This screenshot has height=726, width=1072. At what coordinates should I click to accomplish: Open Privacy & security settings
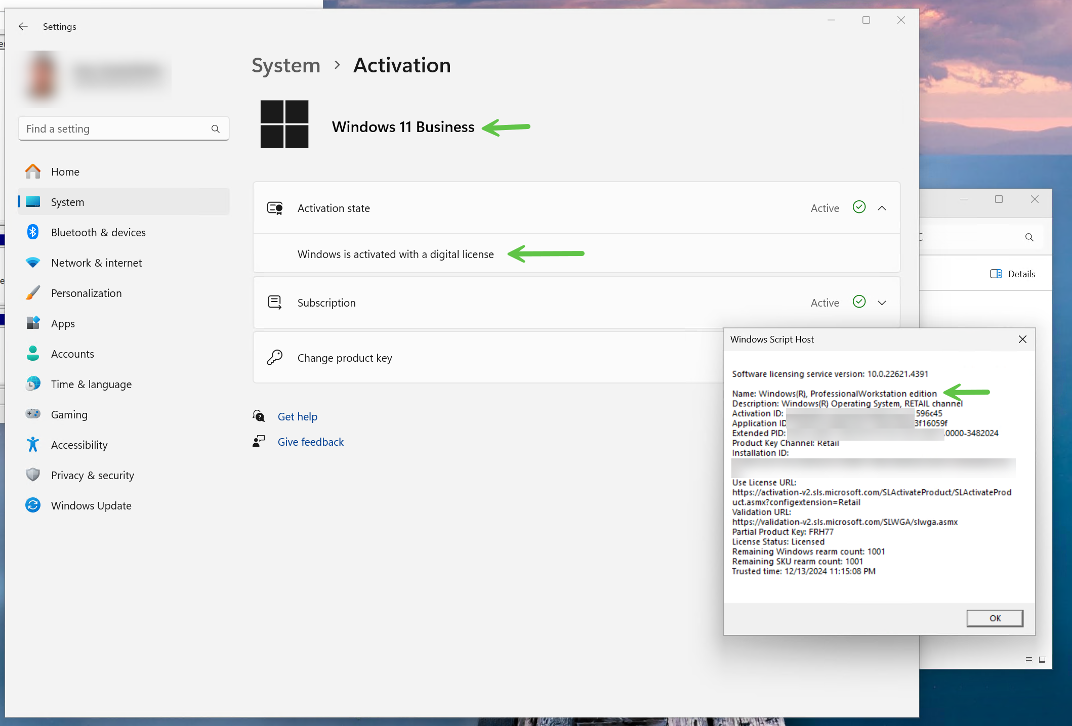[x=92, y=475]
